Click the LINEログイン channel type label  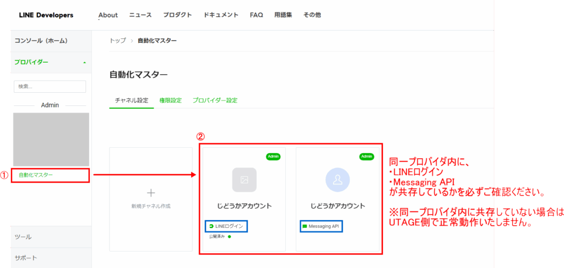click(229, 226)
